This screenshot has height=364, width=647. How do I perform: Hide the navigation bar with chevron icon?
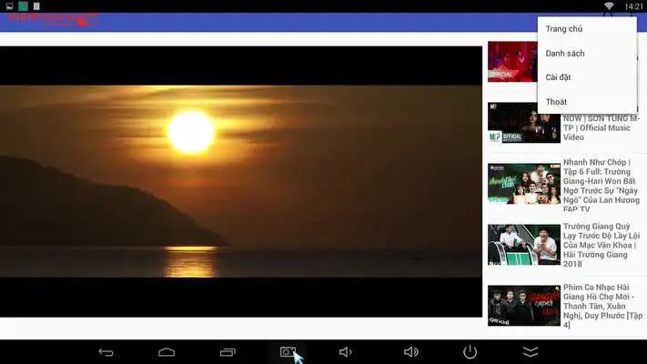tap(531, 352)
